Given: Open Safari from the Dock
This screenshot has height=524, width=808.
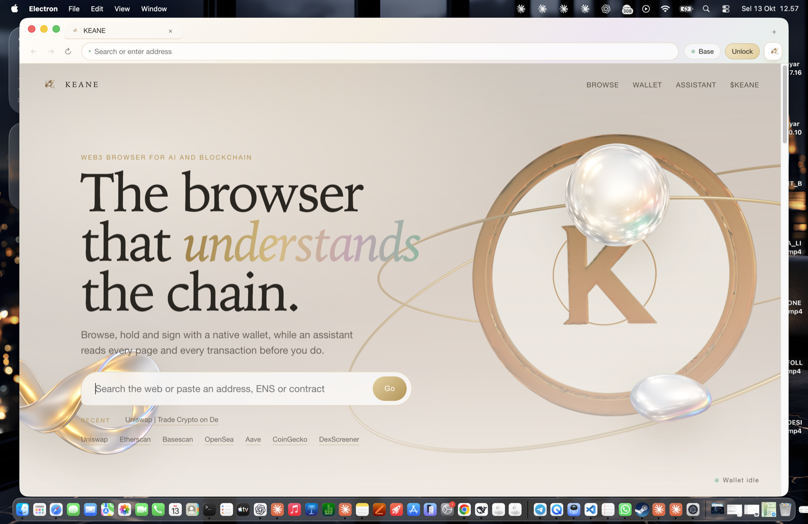Looking at the screenshot, I should pyautogui.click(x=56, y=509).
